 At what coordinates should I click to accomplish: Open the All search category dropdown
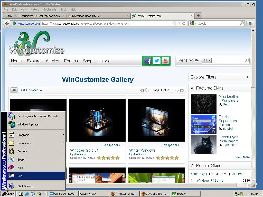(207, 60)
